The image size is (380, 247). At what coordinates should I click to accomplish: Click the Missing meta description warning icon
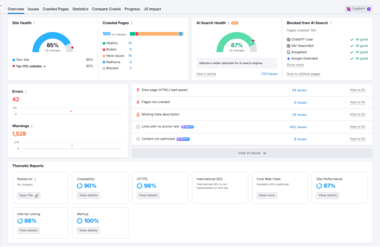pos(137,114)
